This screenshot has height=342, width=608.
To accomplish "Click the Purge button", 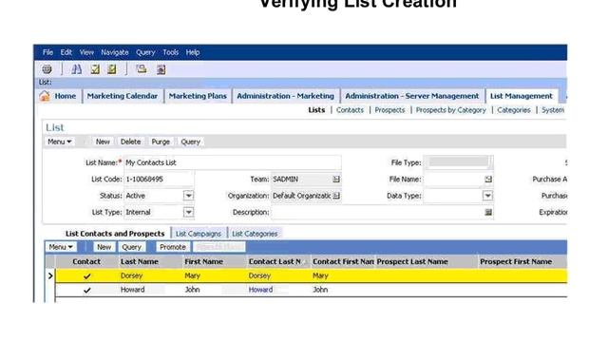I will (x=161, y=142).
